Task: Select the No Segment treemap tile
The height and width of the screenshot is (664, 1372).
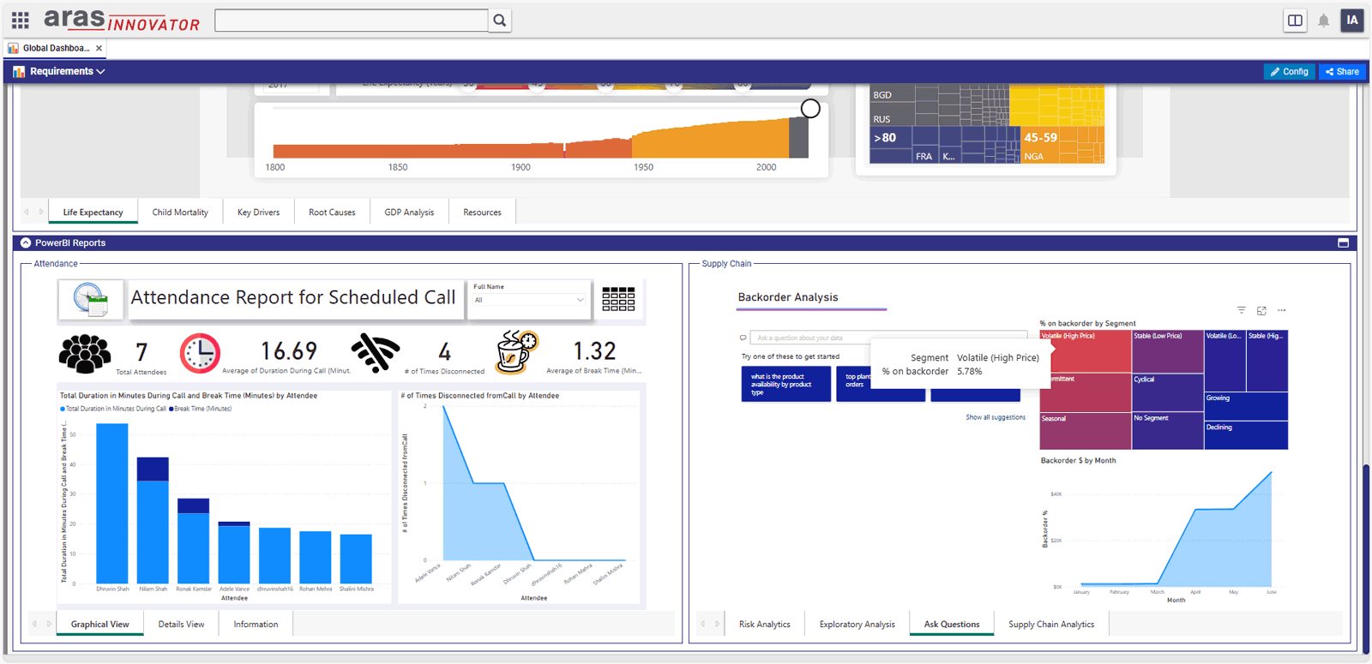Action: tap(1167, 430)
